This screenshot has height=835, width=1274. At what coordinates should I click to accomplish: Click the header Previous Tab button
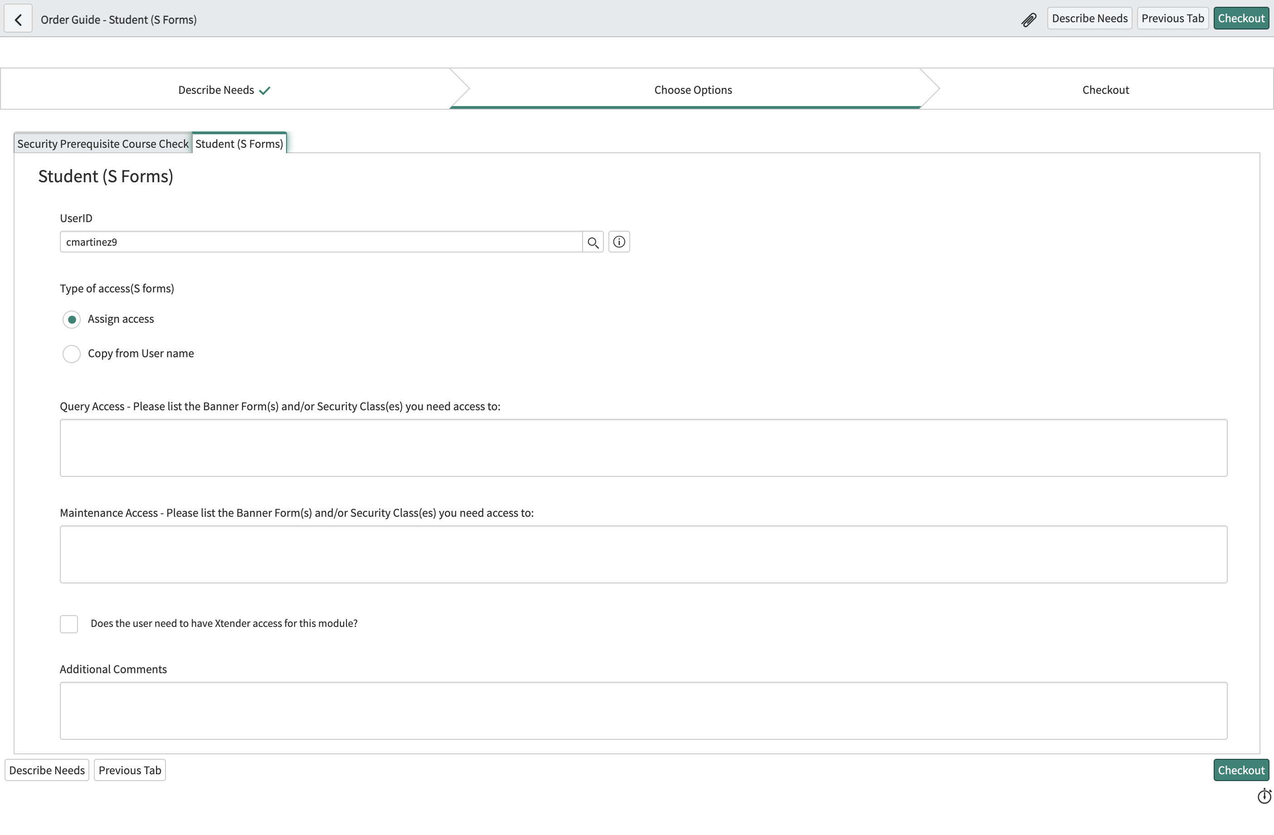[x=1172, y=18]
